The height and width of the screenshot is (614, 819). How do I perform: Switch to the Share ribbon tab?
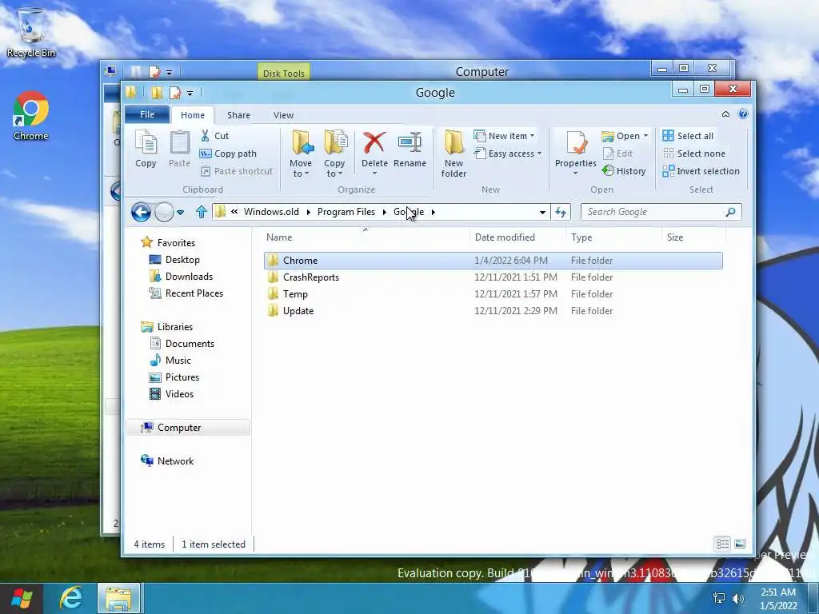click(238, 115)
